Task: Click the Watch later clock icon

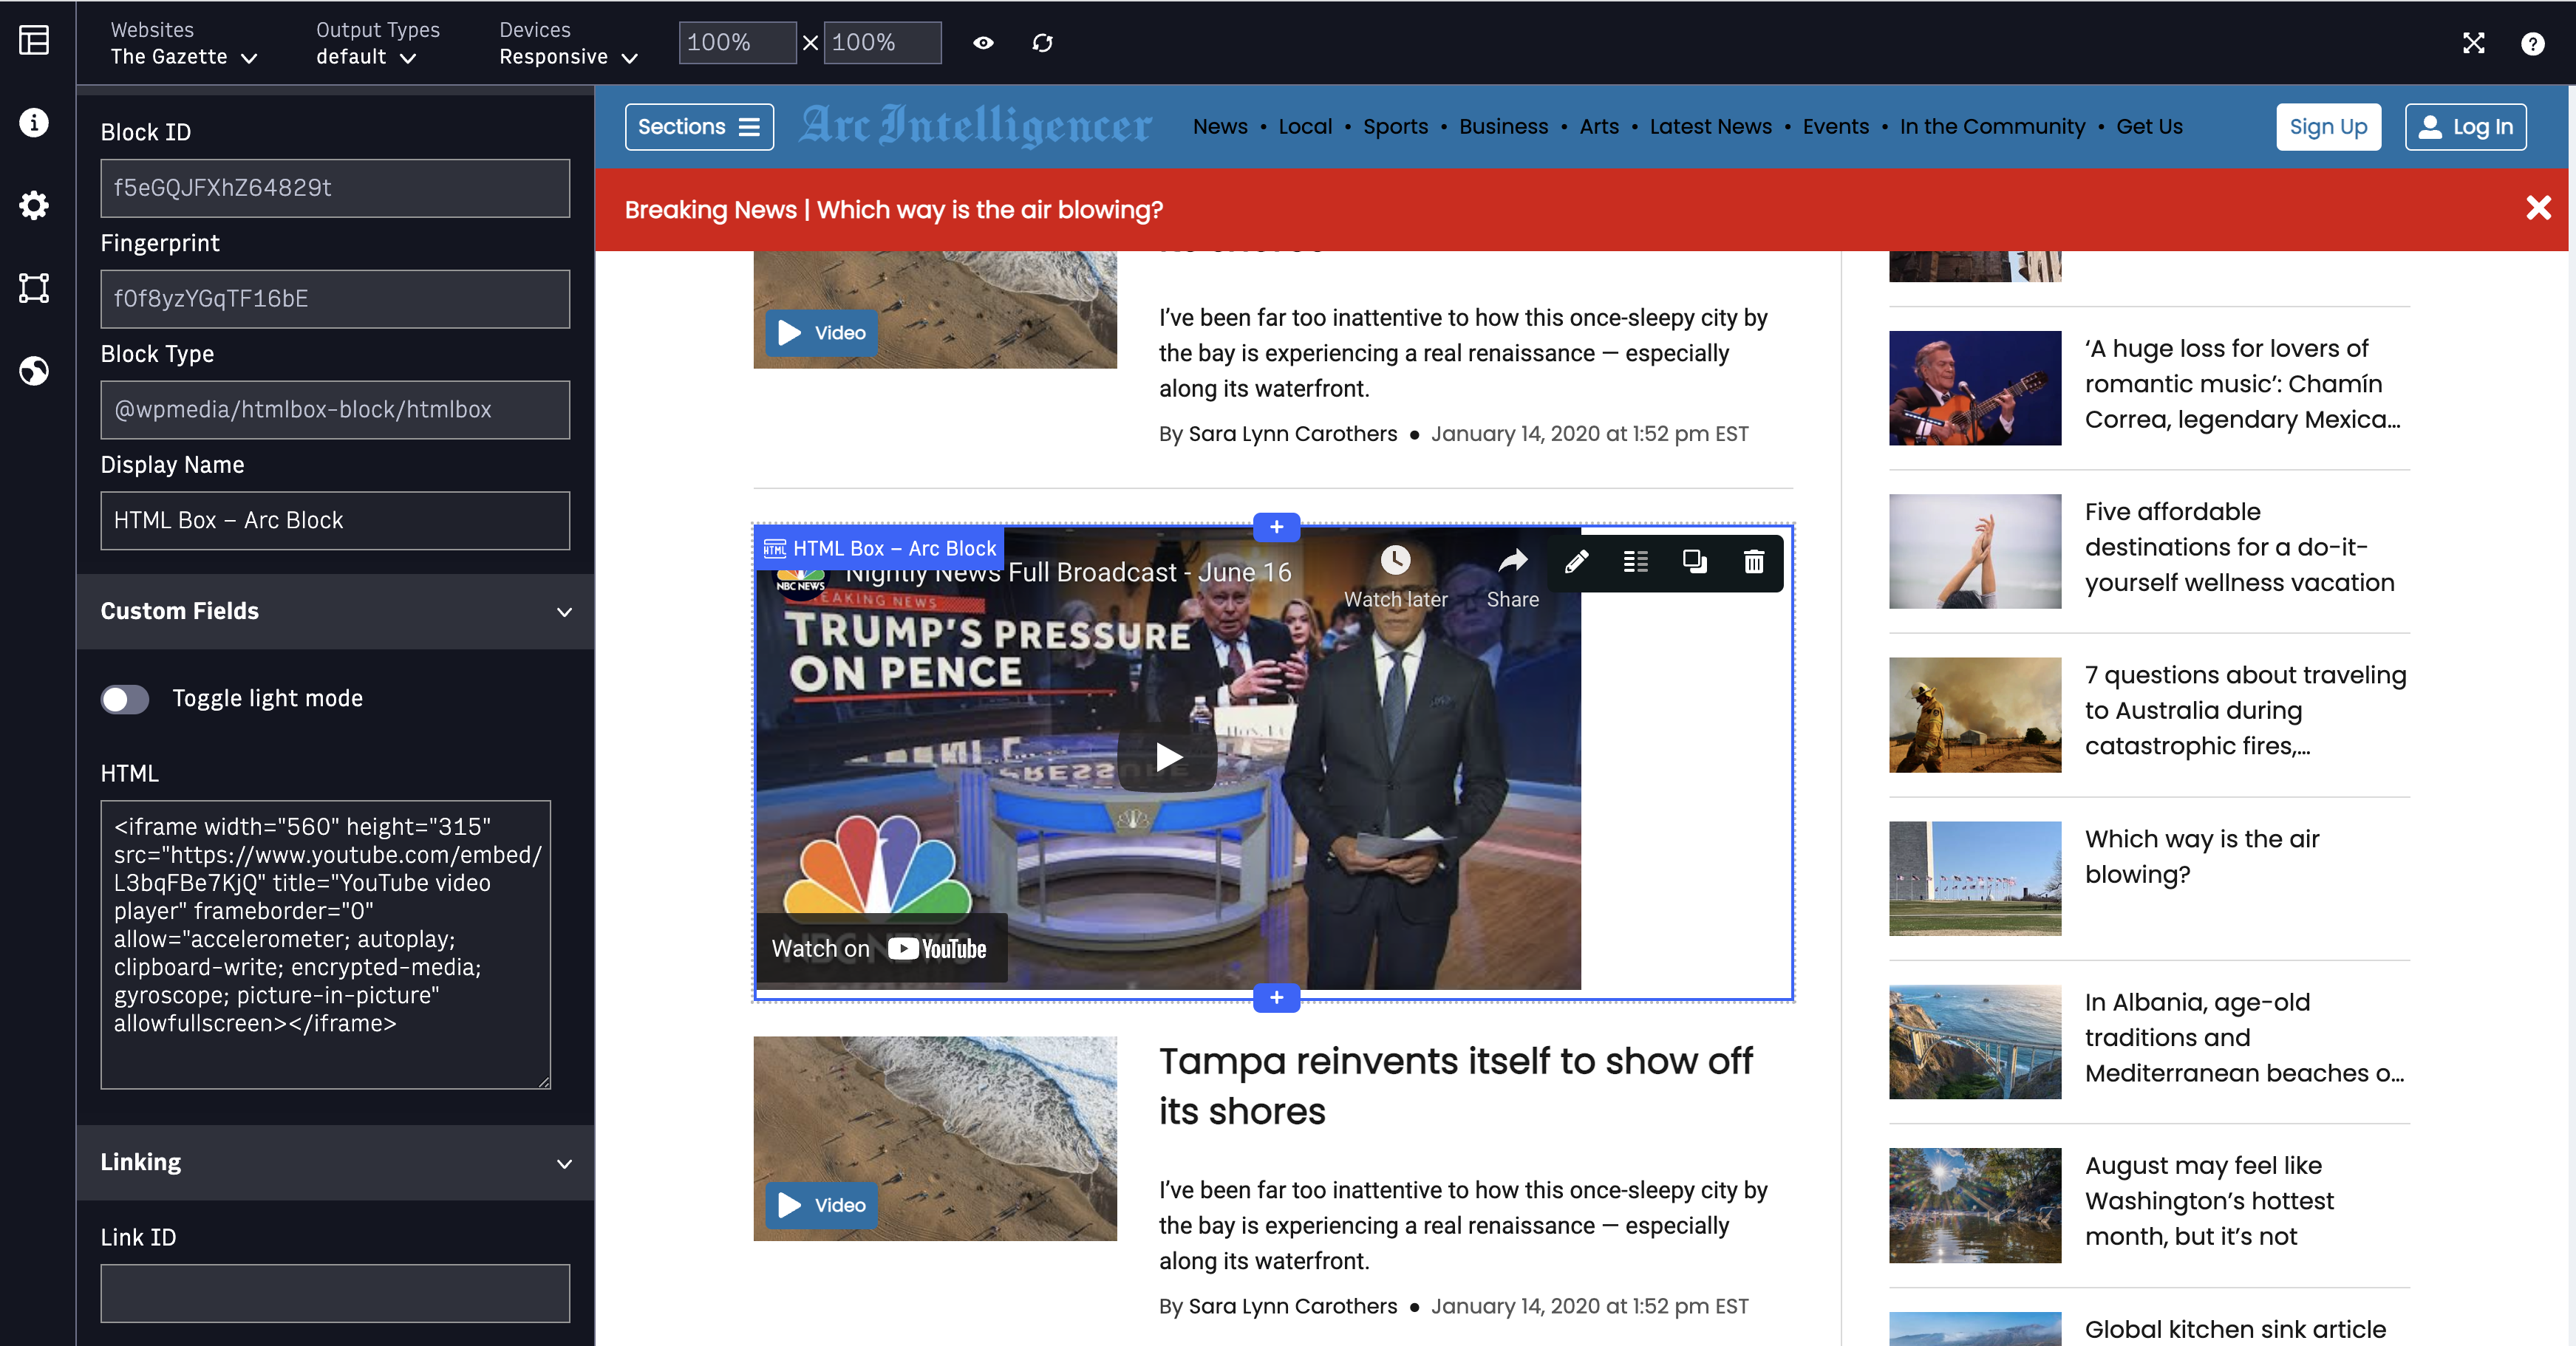Action: click(x=1395, y=560)
